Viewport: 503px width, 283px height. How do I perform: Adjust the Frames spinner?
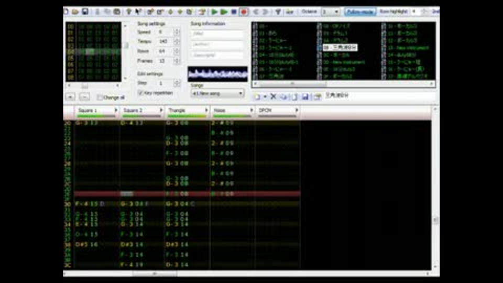[177, 61]
